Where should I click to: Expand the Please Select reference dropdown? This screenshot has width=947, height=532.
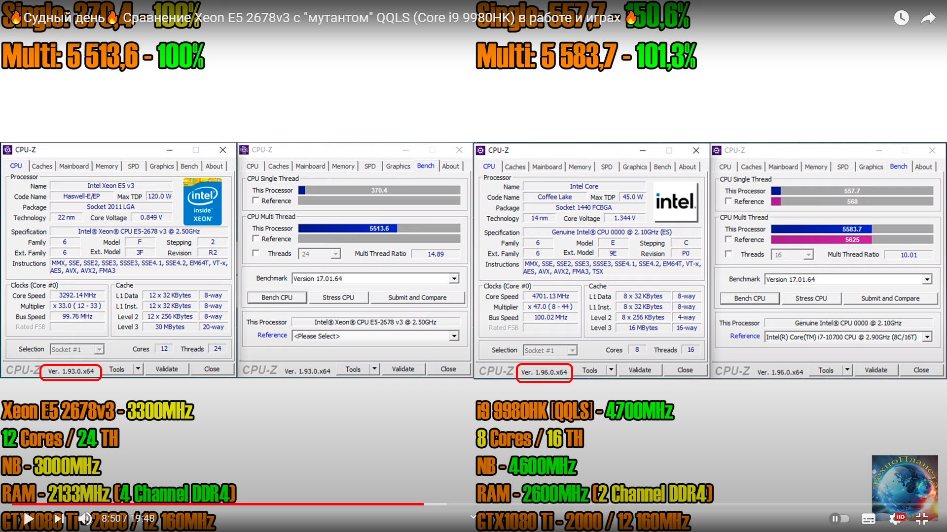click(454, 336)
